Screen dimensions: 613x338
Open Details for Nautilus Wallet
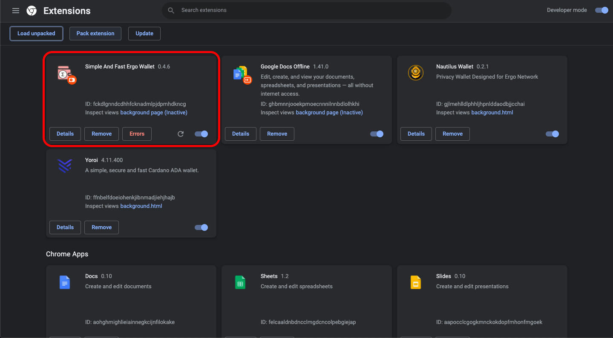[x=416, y=134]
